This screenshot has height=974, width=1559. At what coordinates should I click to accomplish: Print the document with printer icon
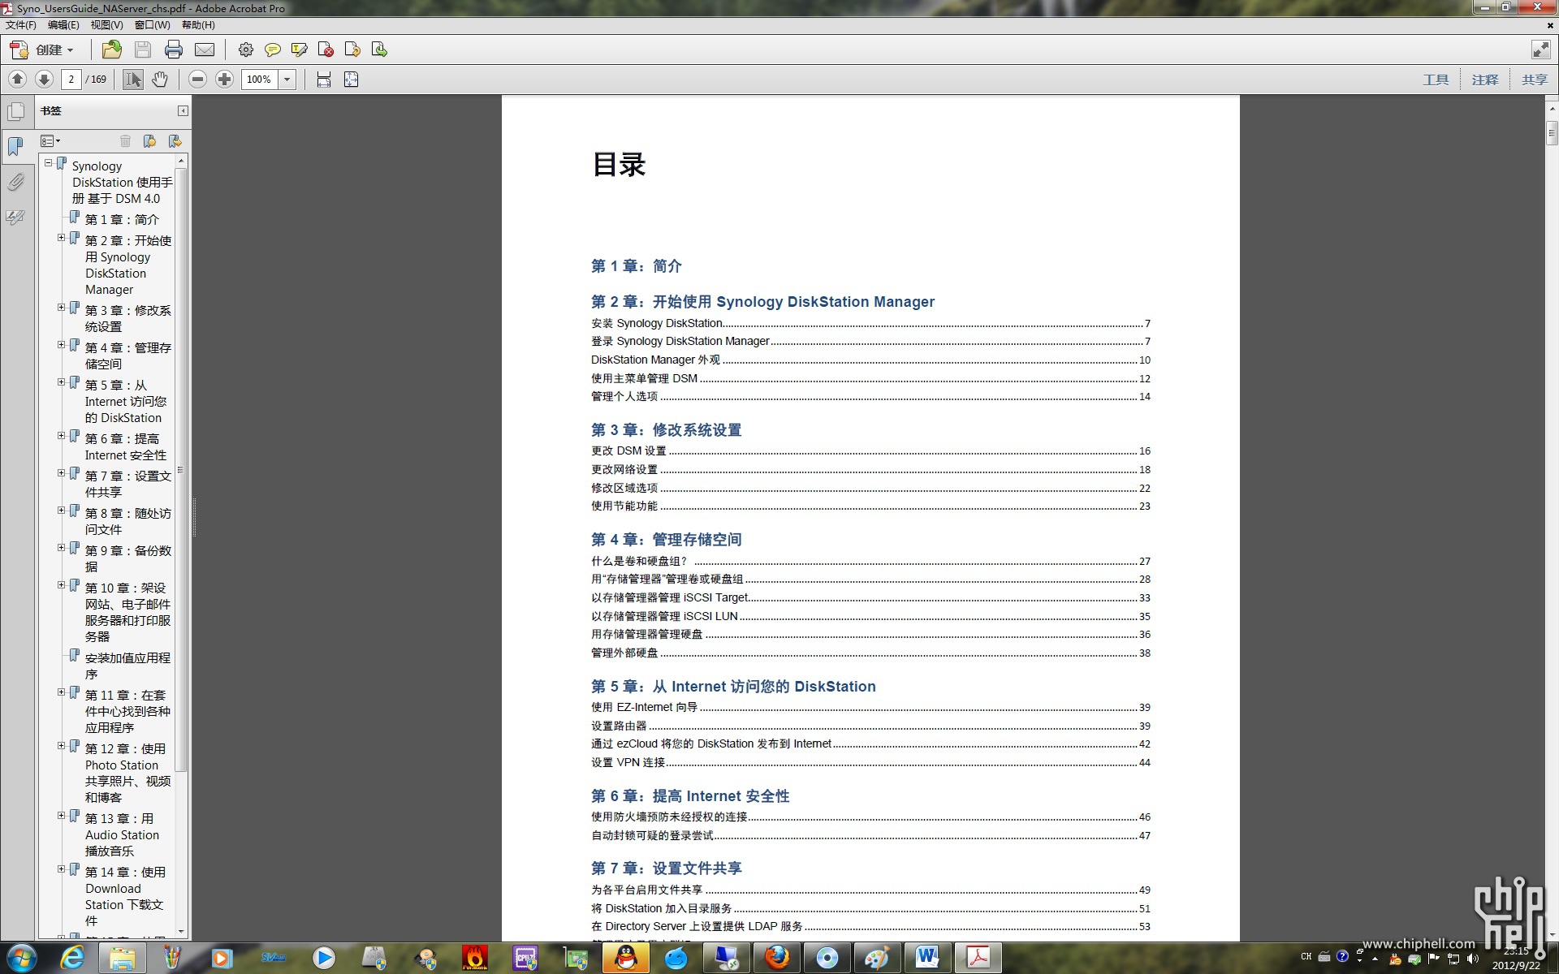click(x=174, y=50)
